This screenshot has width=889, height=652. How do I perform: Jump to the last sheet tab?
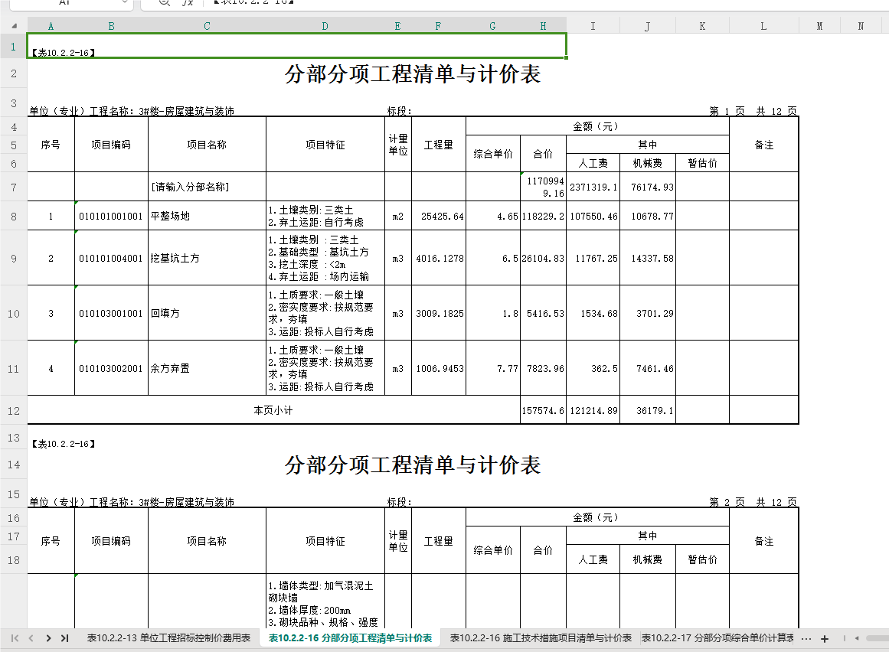click(x=64, y=638)
